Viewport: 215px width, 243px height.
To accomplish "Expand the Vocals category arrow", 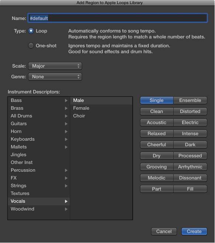I will click(66, 201).
